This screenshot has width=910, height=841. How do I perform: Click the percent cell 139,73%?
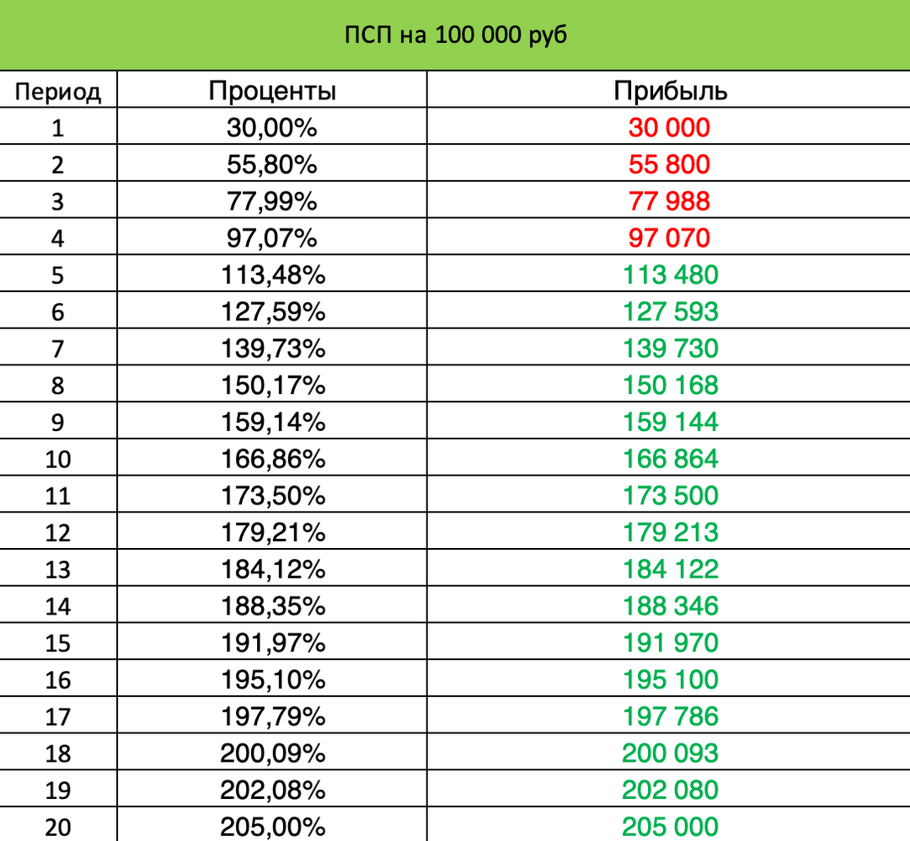point(272,349)
